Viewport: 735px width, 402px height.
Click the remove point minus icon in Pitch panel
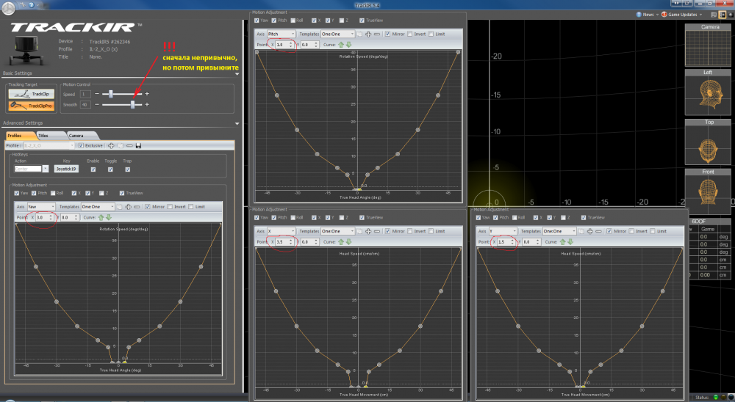coord(377,34)
